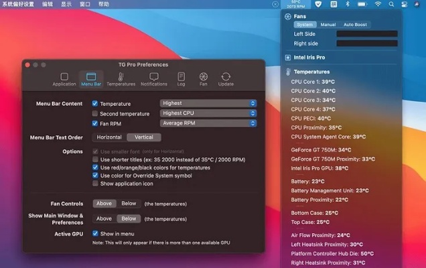Click the Bluetooth icon in menu bar
The height and width of the screenshot is (268, 426).
point(347,4)
